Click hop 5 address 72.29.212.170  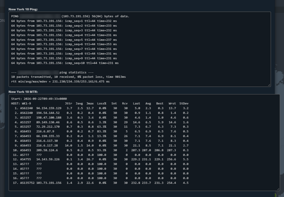point(48,127)
